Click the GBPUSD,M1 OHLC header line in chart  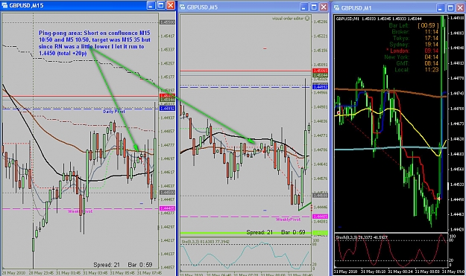(379, 19)
